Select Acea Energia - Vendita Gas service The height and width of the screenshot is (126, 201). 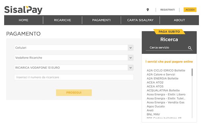(165, 102)
